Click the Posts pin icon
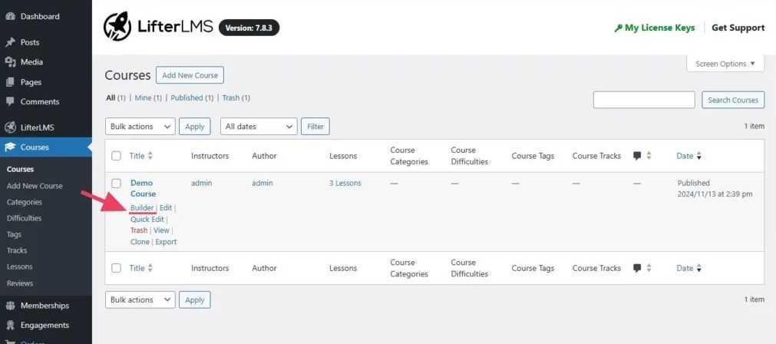This screenshot has height=344, width=776. pos(10,42)
